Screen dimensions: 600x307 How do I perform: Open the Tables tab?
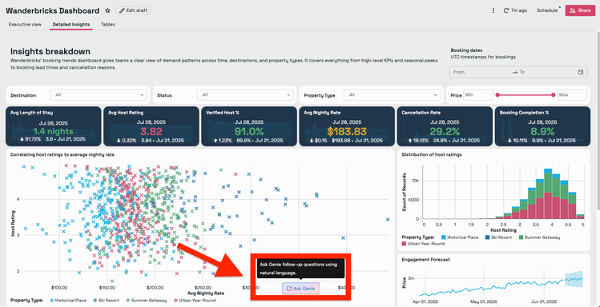(108, 25)
